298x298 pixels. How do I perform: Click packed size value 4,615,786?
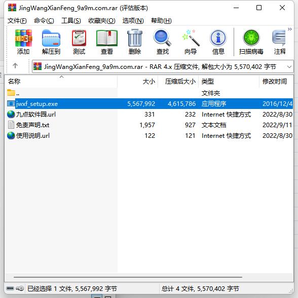click(181, 104)
